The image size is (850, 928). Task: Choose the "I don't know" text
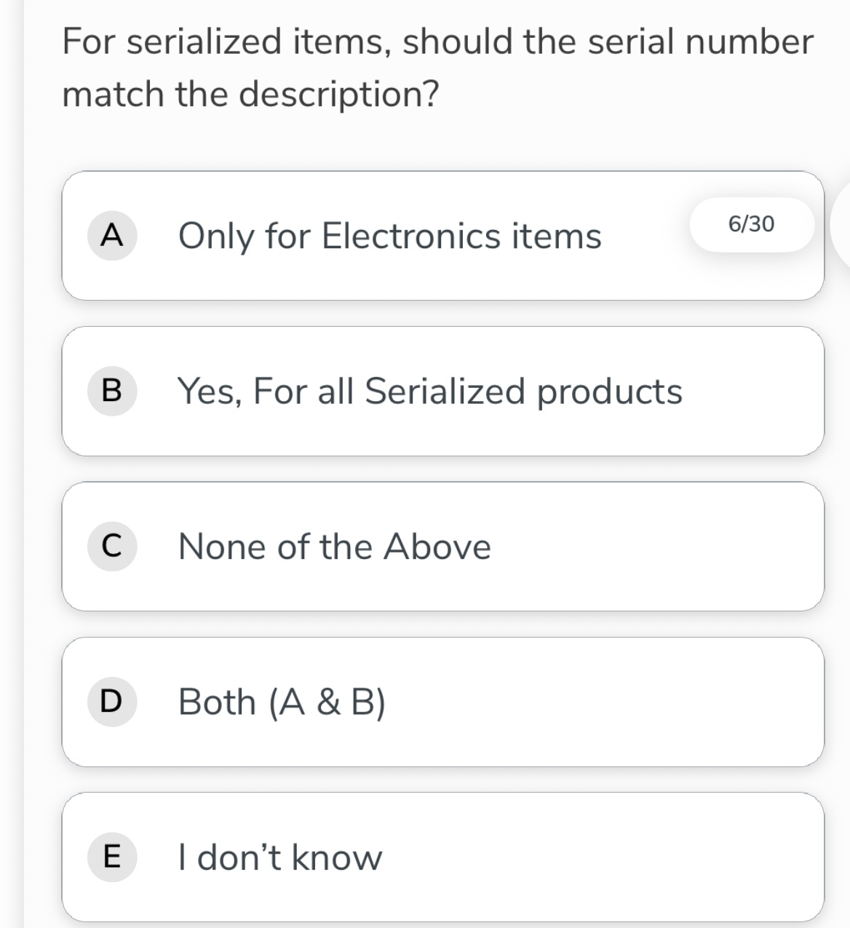pos(280,857)
